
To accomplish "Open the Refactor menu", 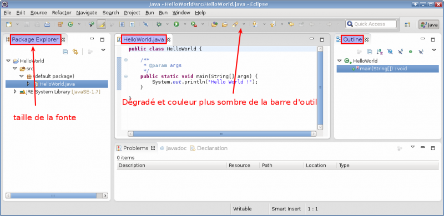I will 62,13.
